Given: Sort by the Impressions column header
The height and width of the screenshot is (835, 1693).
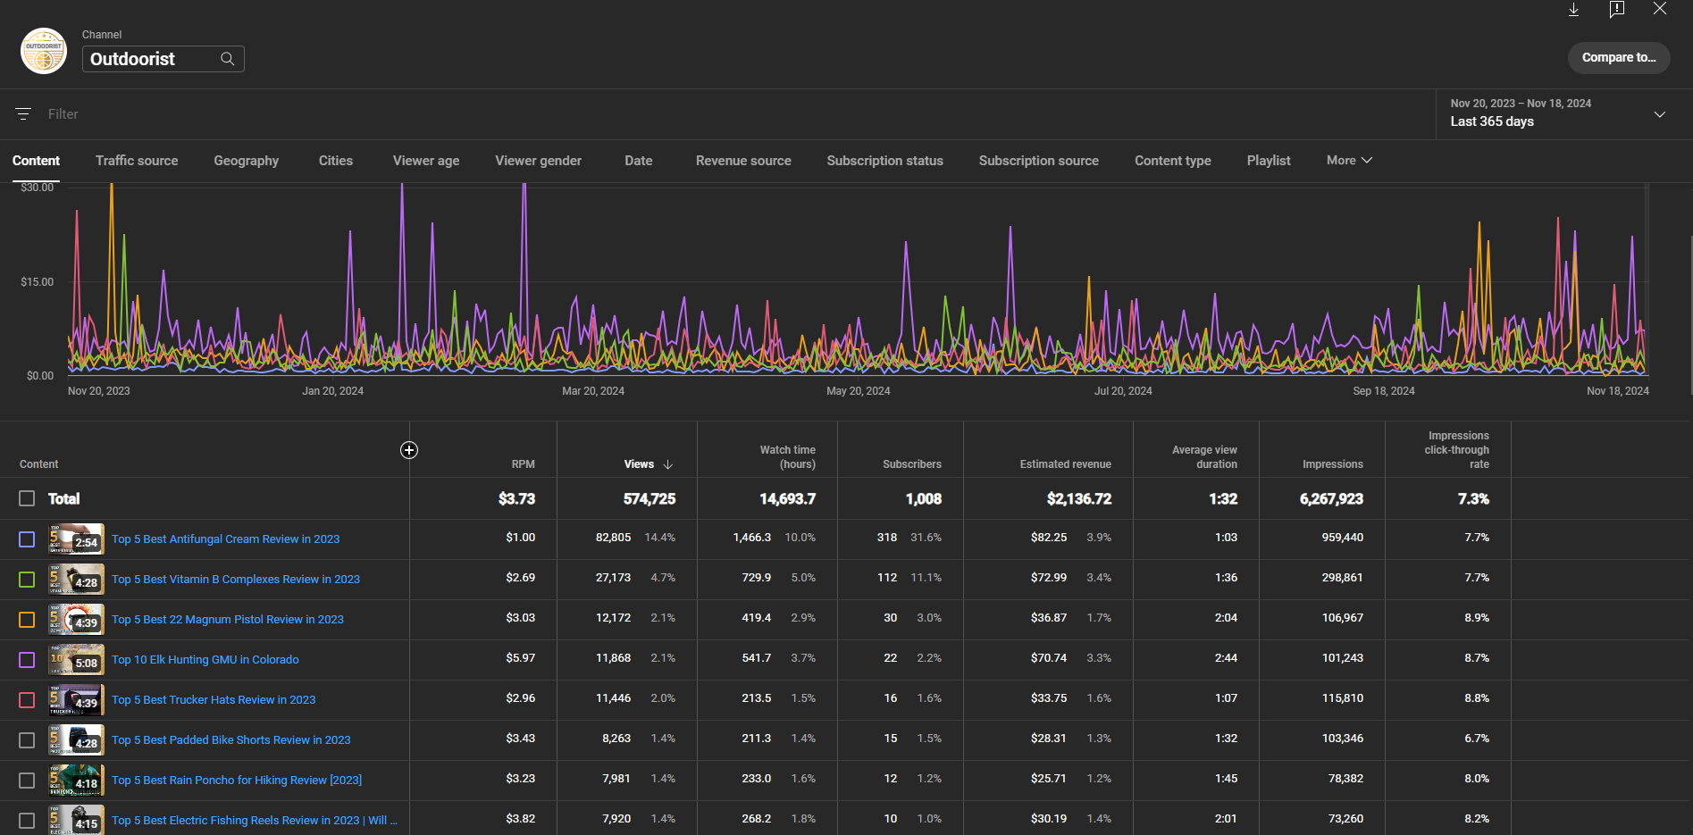Looking at the screenshot, I should (x=1332, y=464).
